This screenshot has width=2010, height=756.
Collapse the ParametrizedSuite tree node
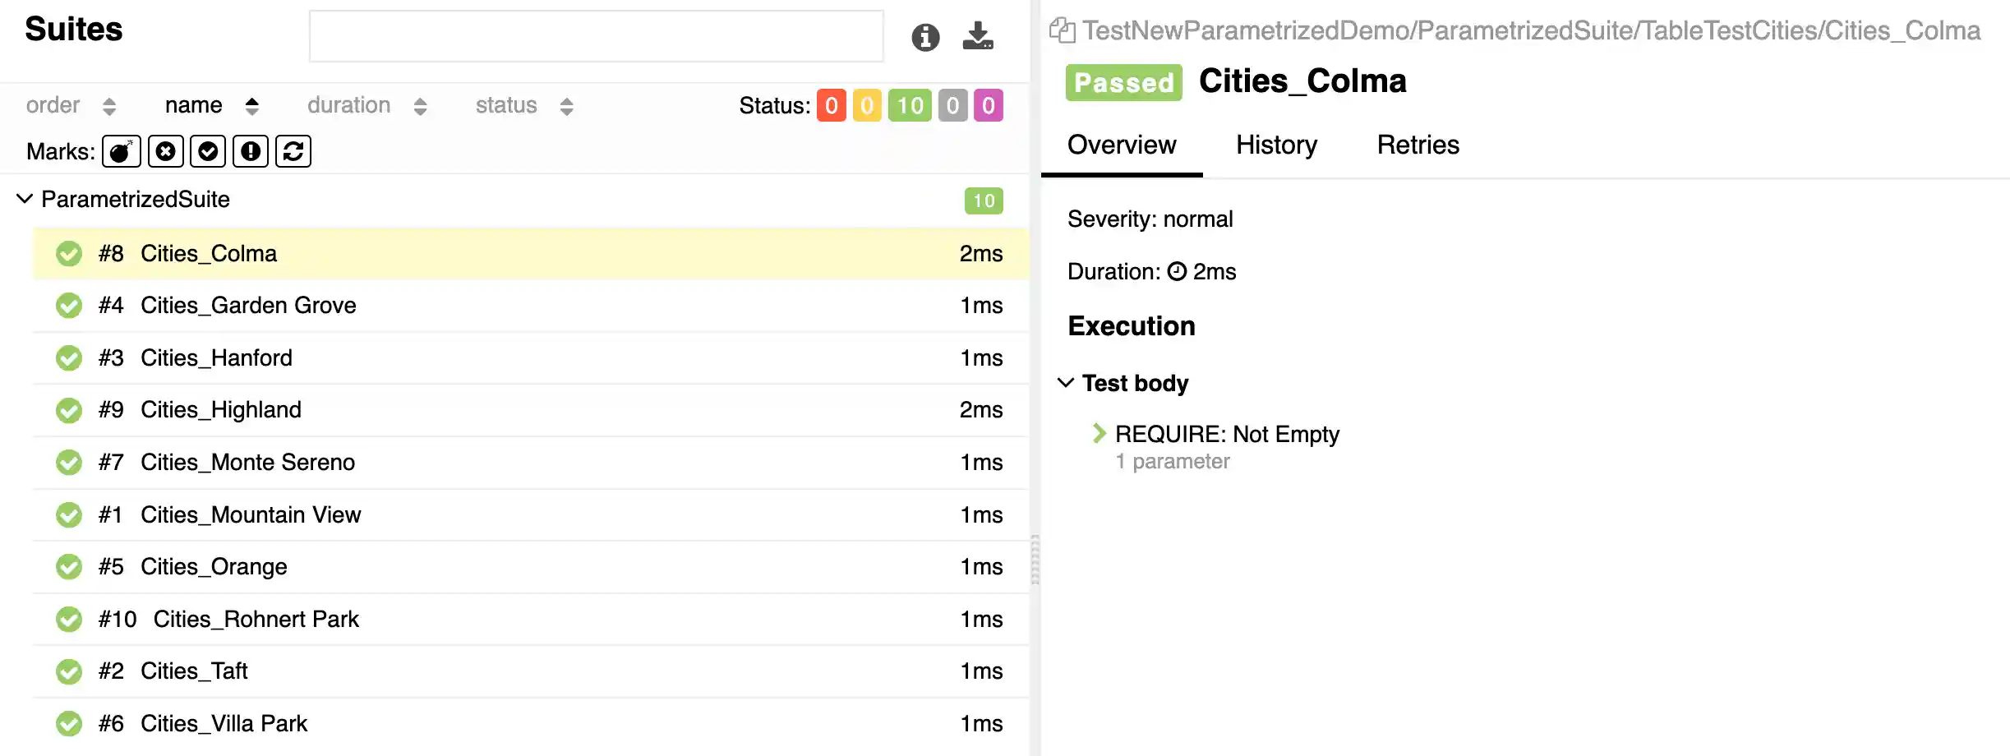click(x=25, y=199)
